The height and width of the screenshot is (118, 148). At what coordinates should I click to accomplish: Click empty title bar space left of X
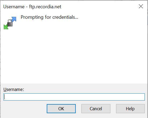tap(99, 7)
